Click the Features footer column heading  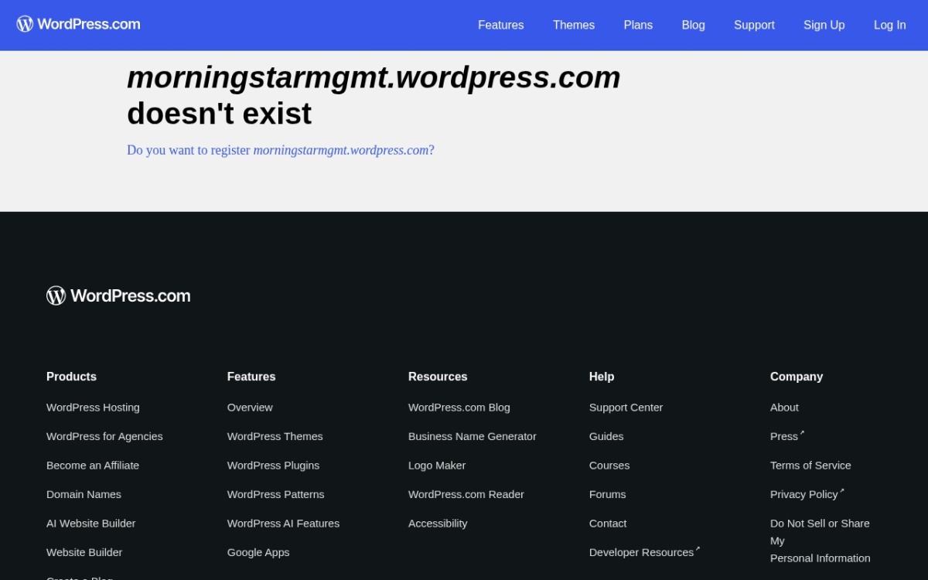[251, 377]
